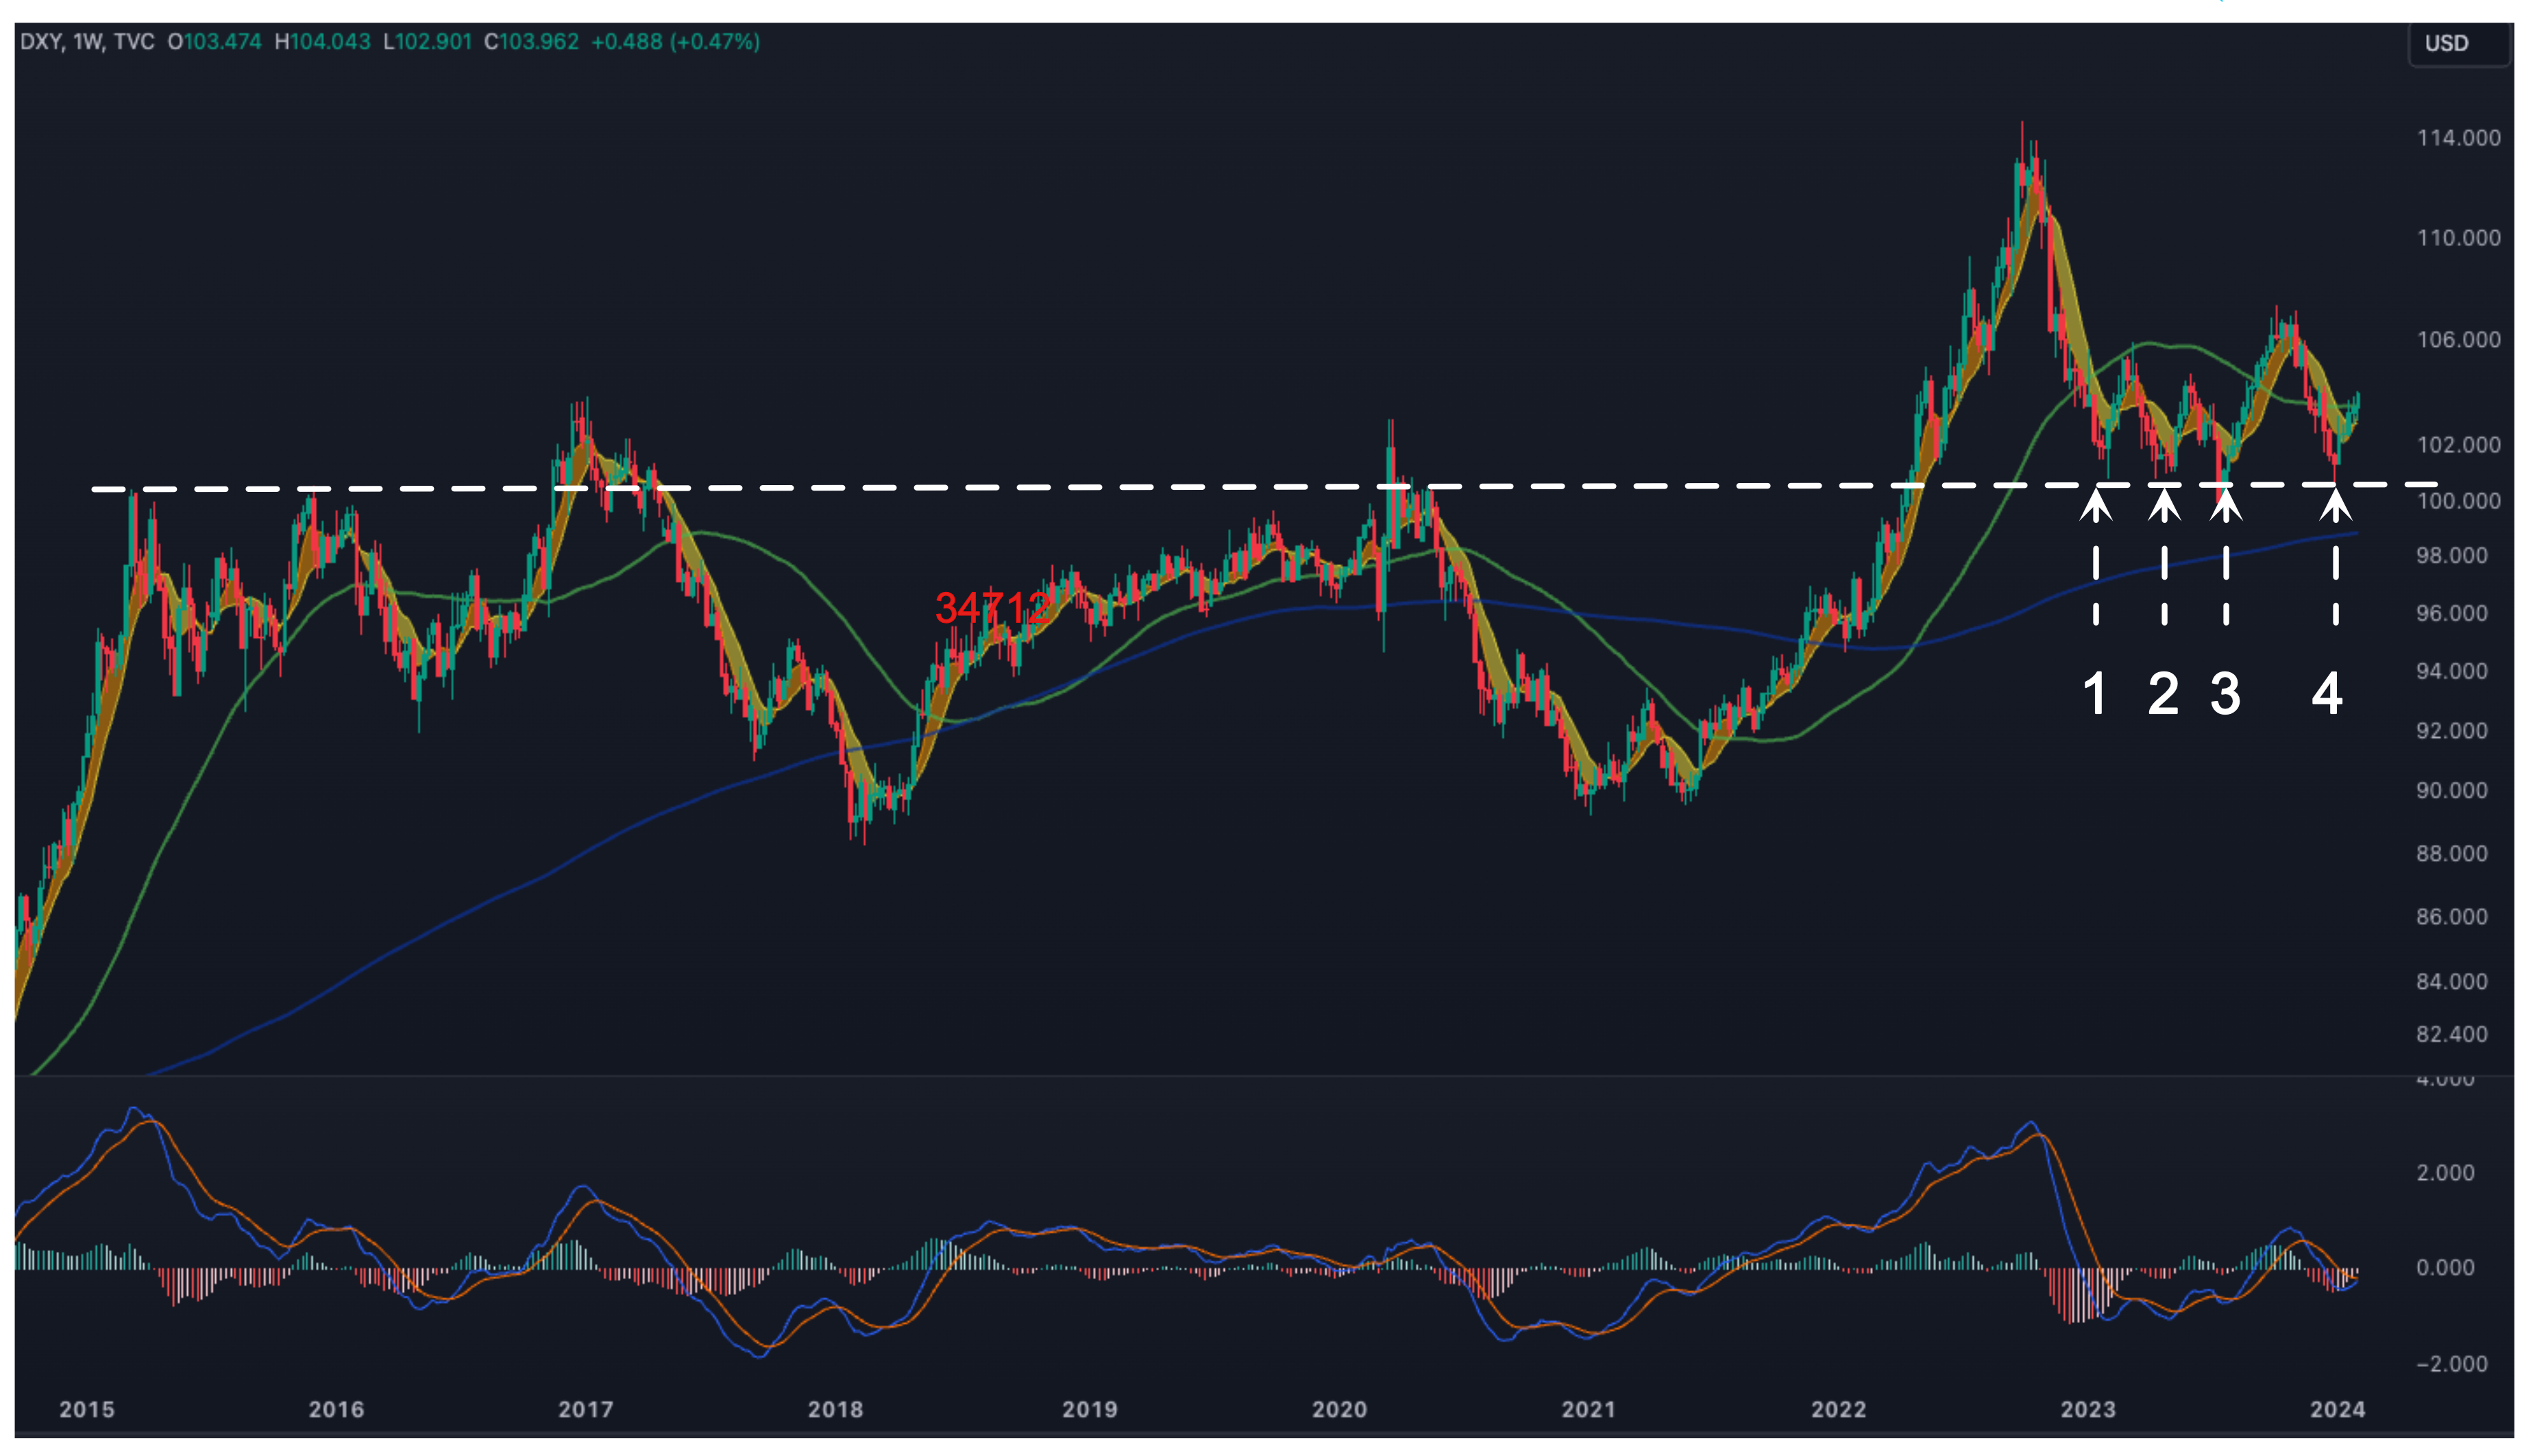Click the 2017 year label on time axis
Image resolution: width=2535 pixels, height=1456 pixels.
(585, 1409)
